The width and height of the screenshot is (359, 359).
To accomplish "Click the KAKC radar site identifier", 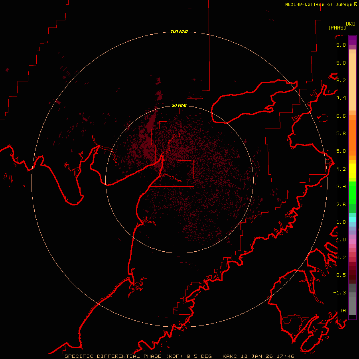I will click(x=230, y=356).
